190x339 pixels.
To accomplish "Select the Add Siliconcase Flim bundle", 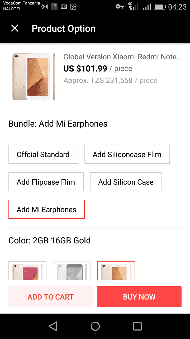I will pyautogui.click(x=127, y=154).
